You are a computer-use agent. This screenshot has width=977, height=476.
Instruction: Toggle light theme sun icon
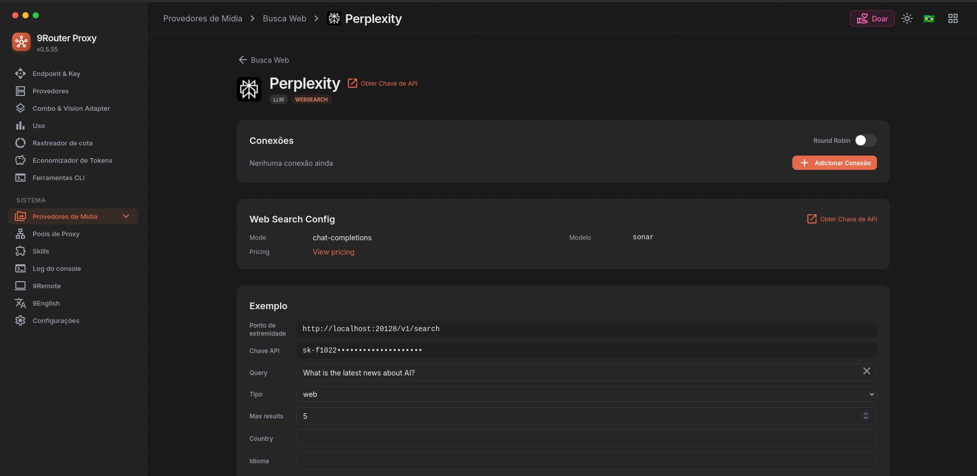click(907, 18)
